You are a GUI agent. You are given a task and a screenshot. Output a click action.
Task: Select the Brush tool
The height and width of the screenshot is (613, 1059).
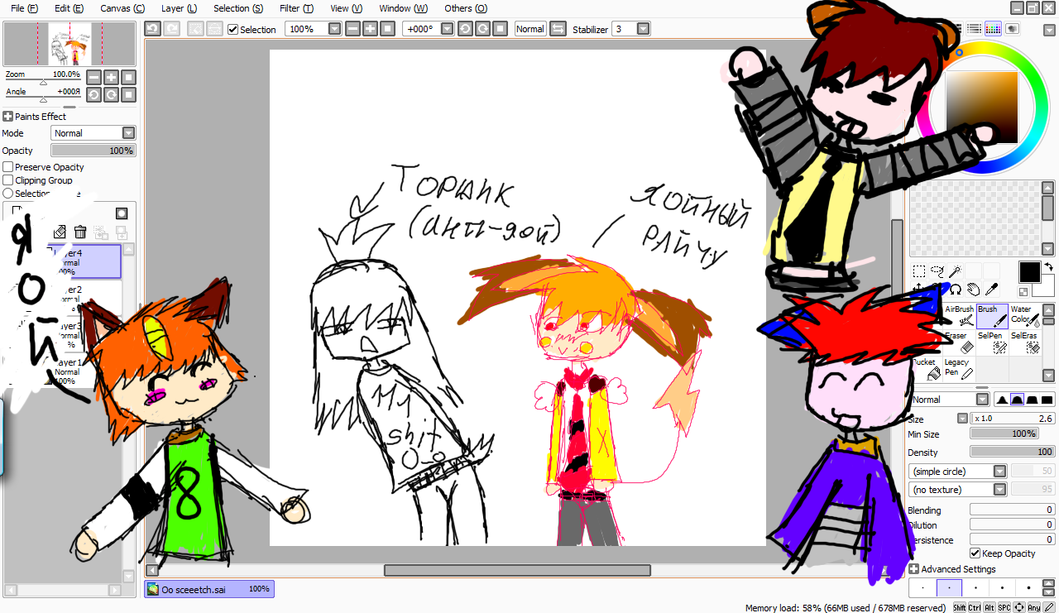[x=992, y=315]
